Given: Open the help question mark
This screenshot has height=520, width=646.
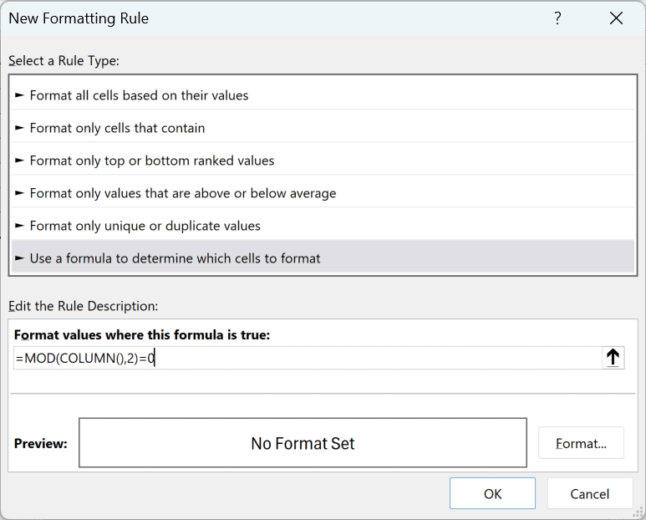Looking at the screenshot, I should pos(557,18).
